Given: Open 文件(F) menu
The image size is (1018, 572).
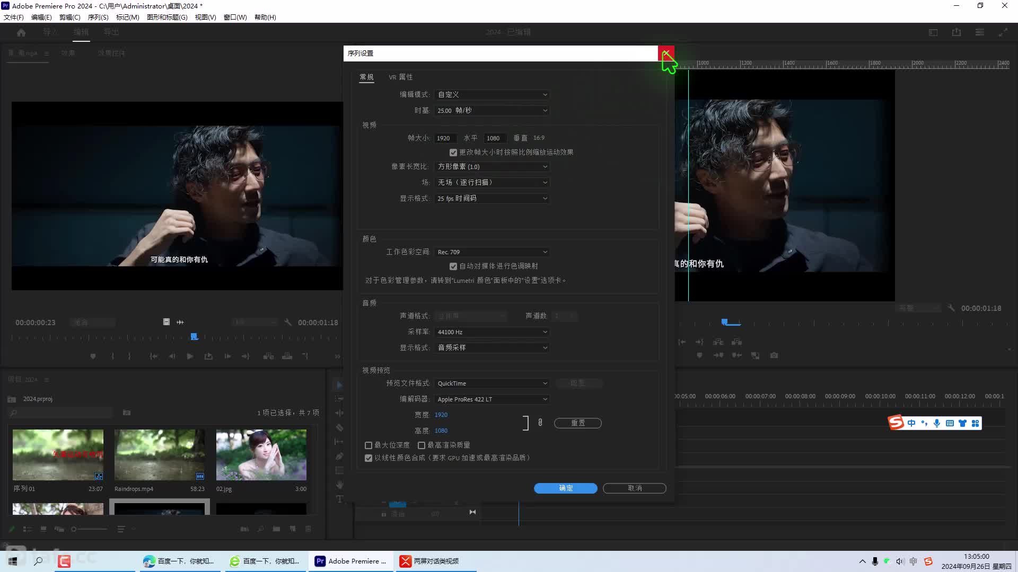Looking at the screenshot, I should tap(14, 17).
